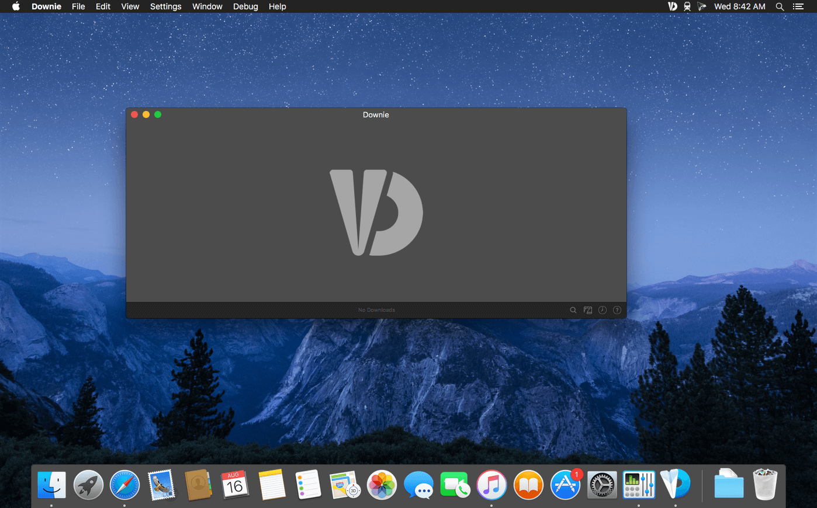
Task: Click the large Downie logo drop area
Action: (x=376, y=213)
